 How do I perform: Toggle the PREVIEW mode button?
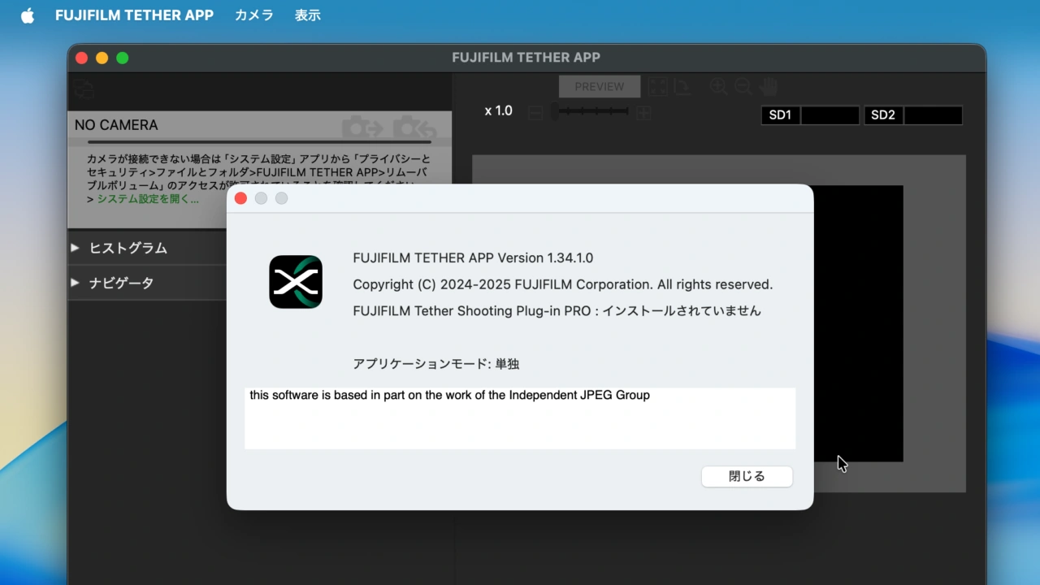tap(599, 86)
